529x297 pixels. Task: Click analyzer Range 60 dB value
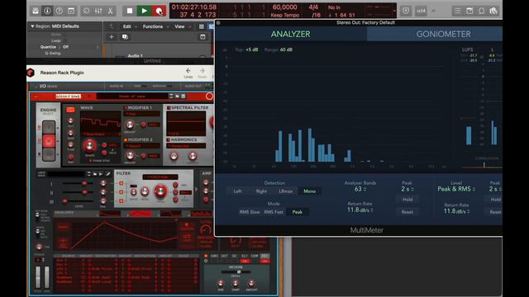[286, 49]
